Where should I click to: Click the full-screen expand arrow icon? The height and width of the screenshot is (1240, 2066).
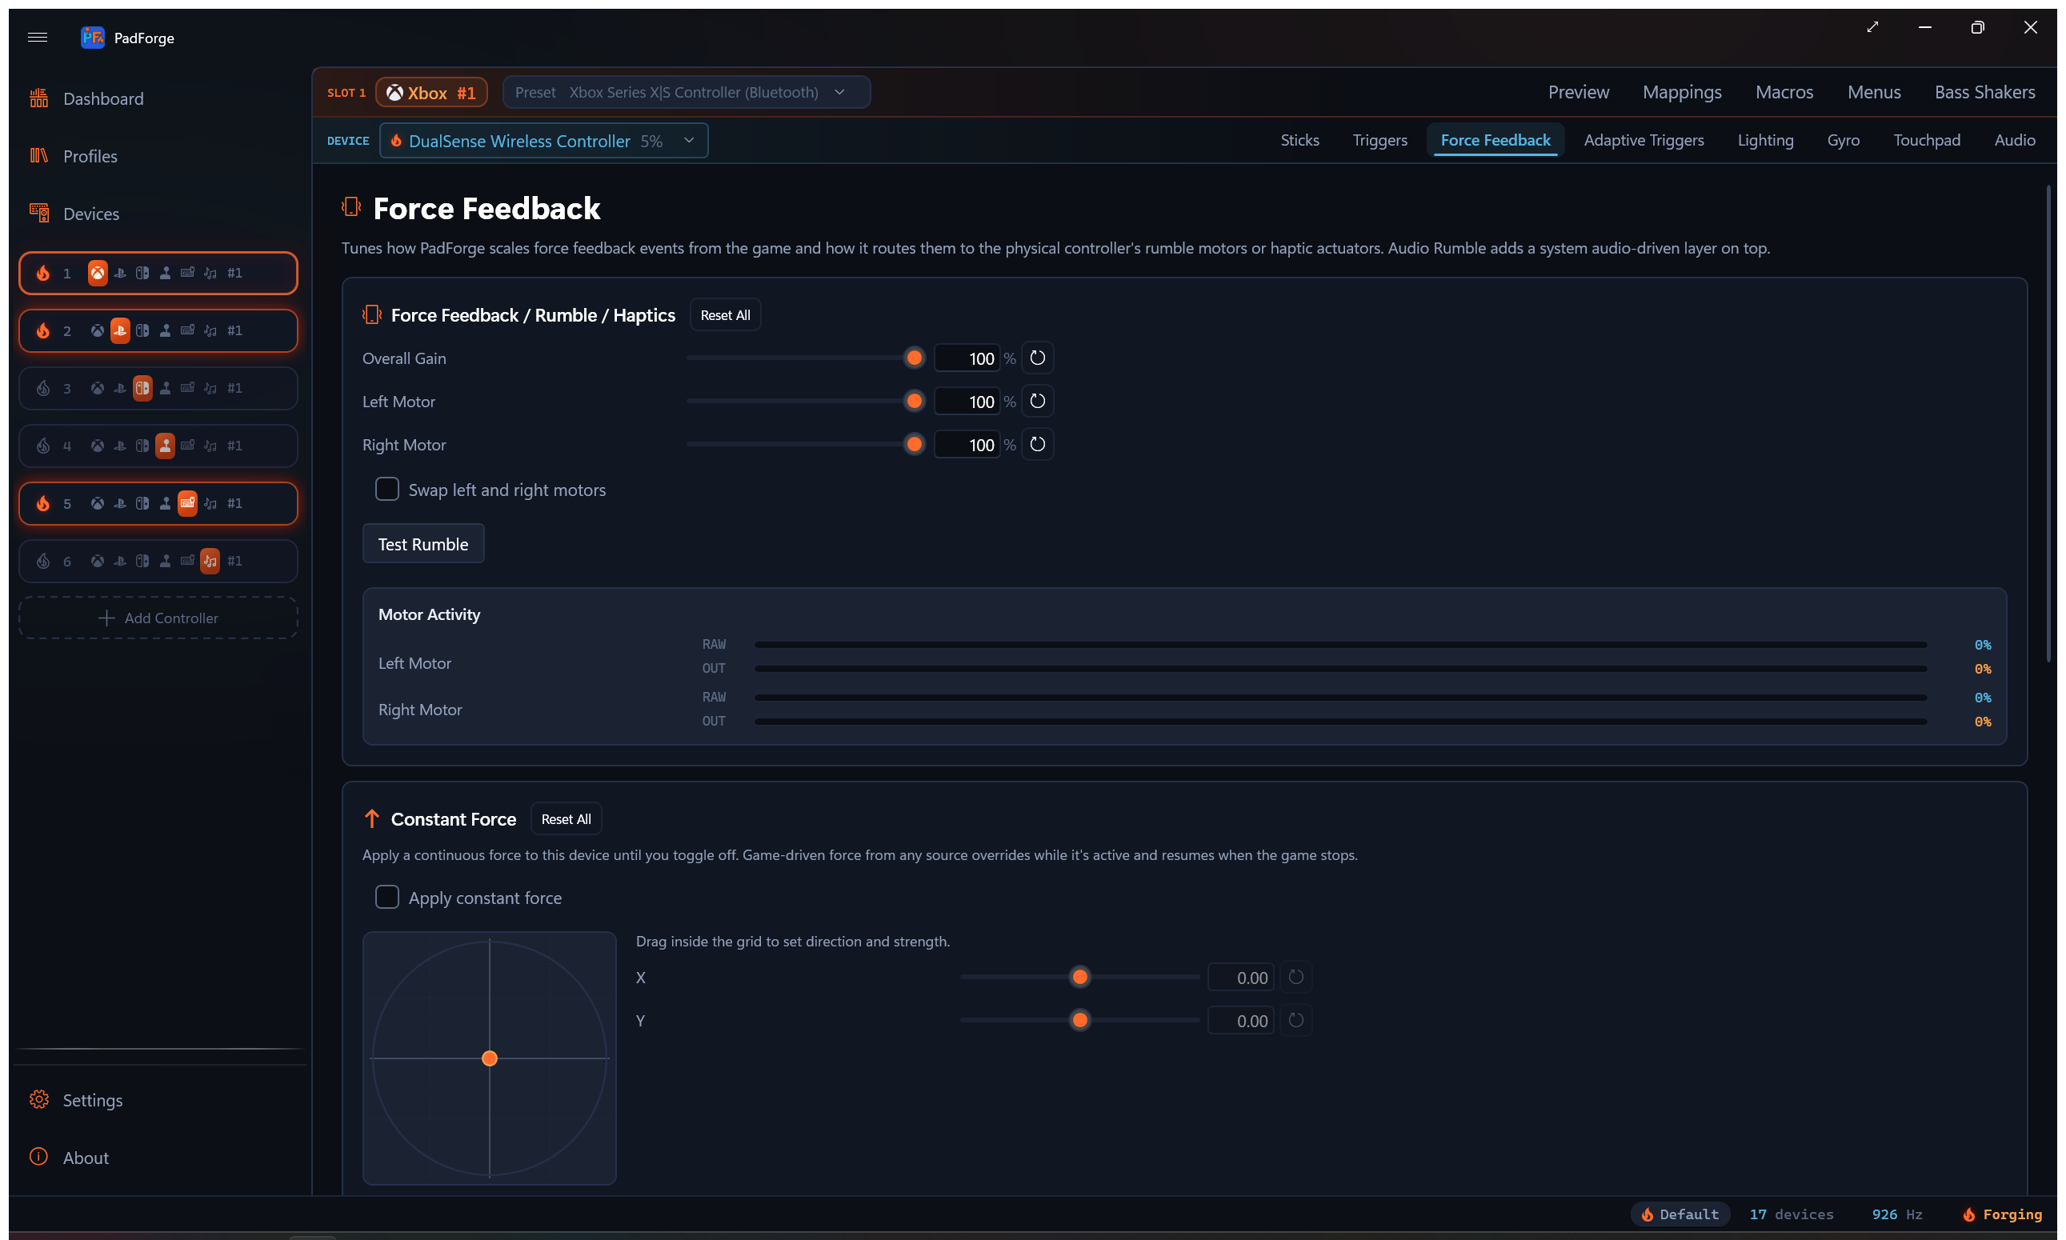coord(1873,27)
